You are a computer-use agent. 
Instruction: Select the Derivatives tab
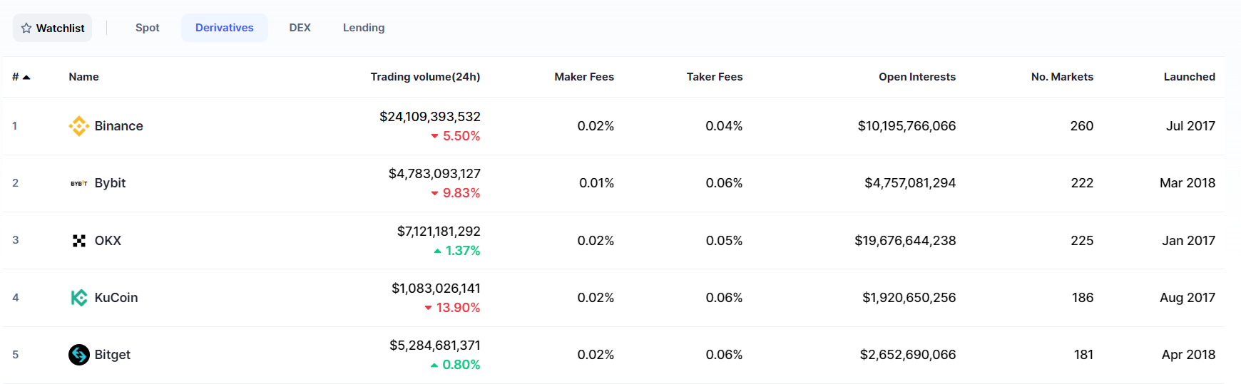click(x=225, y=28)
